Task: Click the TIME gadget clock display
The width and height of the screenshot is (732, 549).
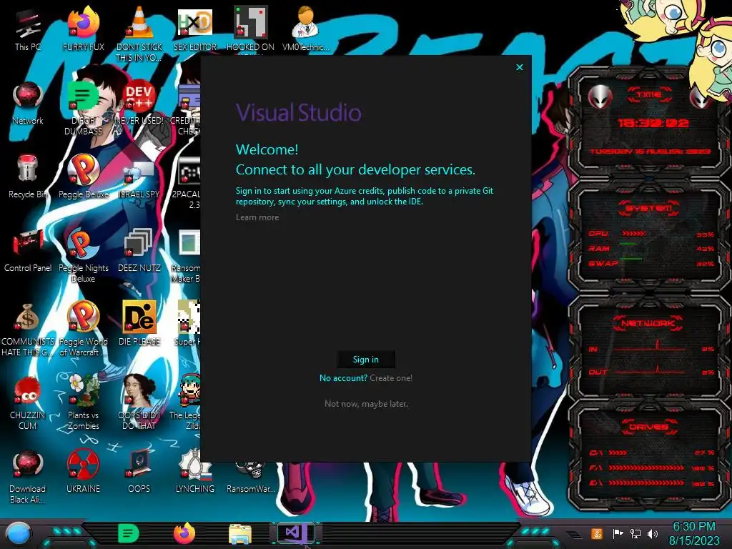Action: click(653, 123)
